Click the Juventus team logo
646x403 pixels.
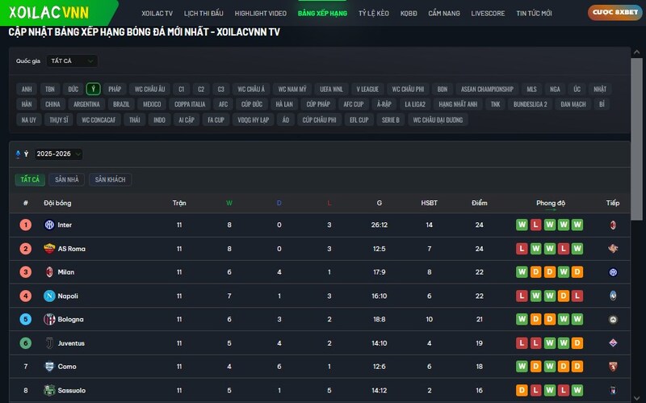click(x=49, y=343)
